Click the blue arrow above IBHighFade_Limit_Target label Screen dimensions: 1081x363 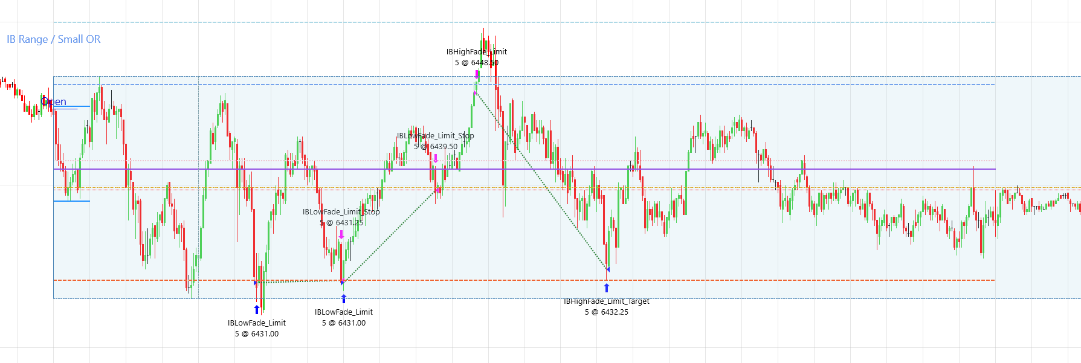pos(607,288)
